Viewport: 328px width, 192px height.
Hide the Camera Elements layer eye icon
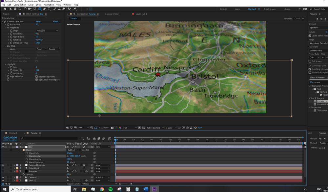3,165
